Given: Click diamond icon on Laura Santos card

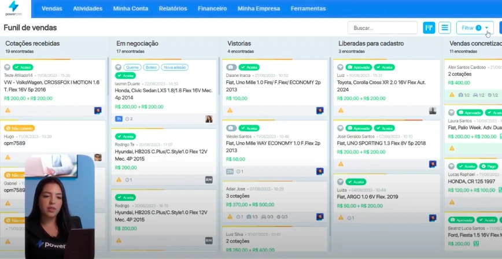Looking at the screenshot, I should [452, 113].
